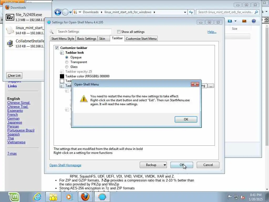Expand Explorer address bar history dropdown
The width and height of the screenshot is (269, 202).
185,12
